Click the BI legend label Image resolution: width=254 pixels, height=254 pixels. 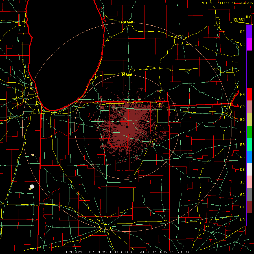coord(242,207)
